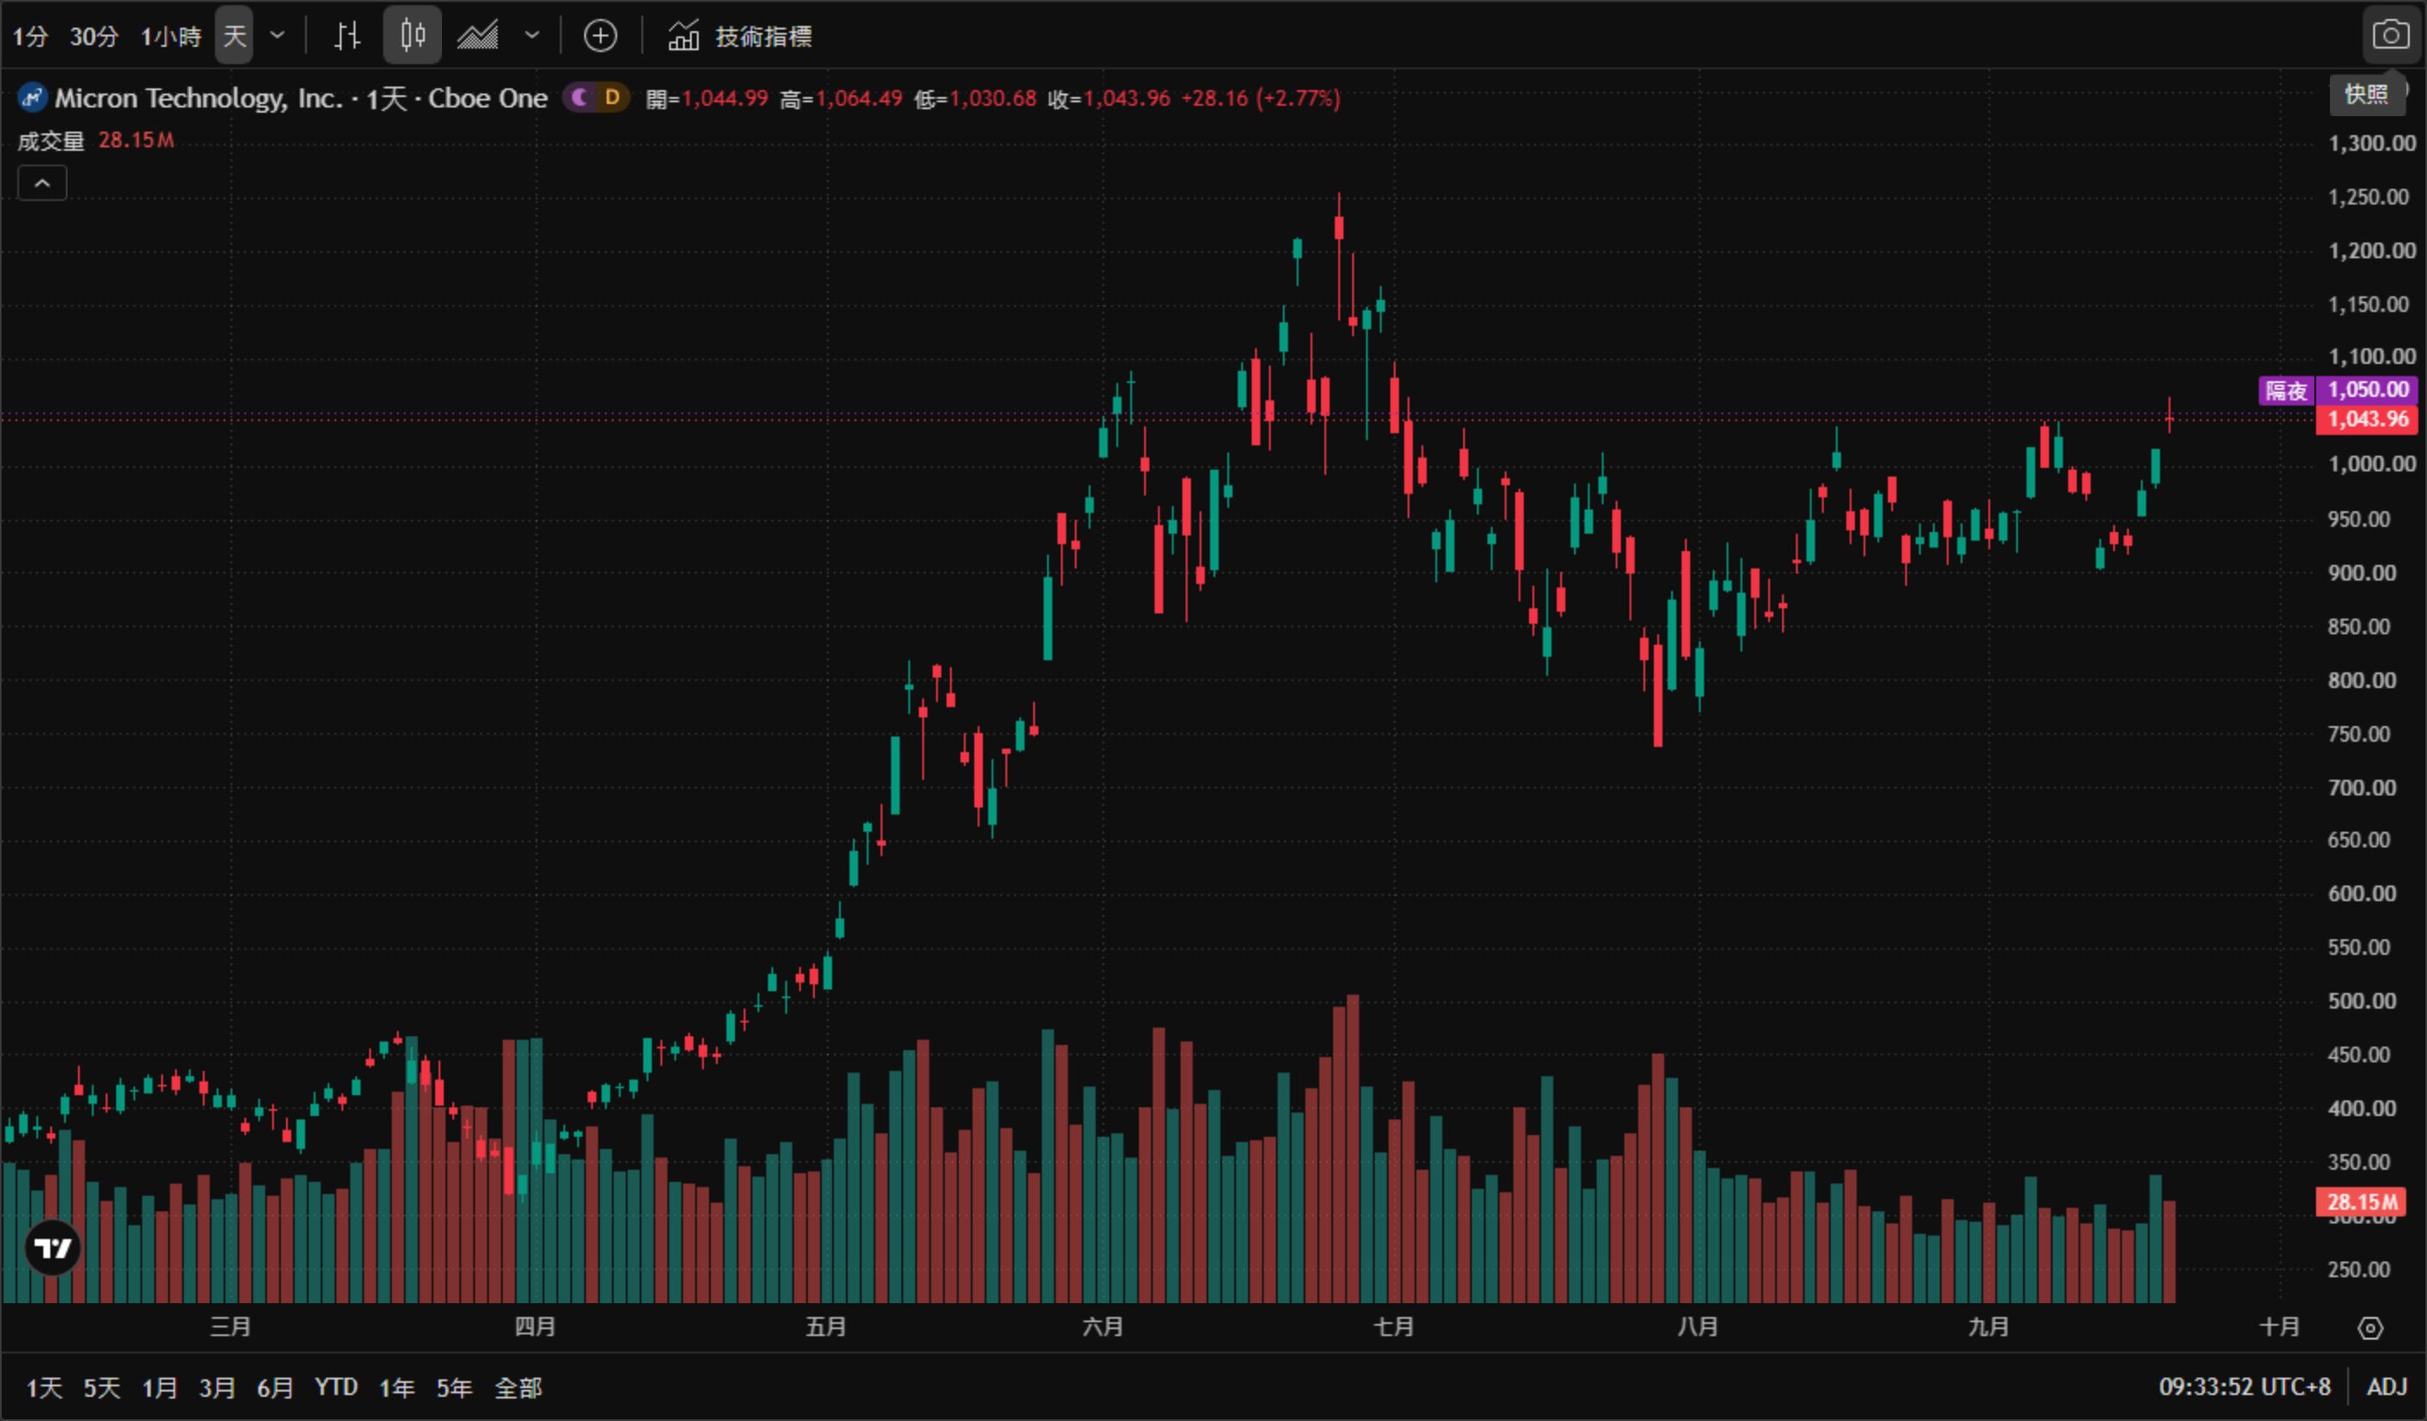
Task: Set range to 6月
Action: 275,1387
